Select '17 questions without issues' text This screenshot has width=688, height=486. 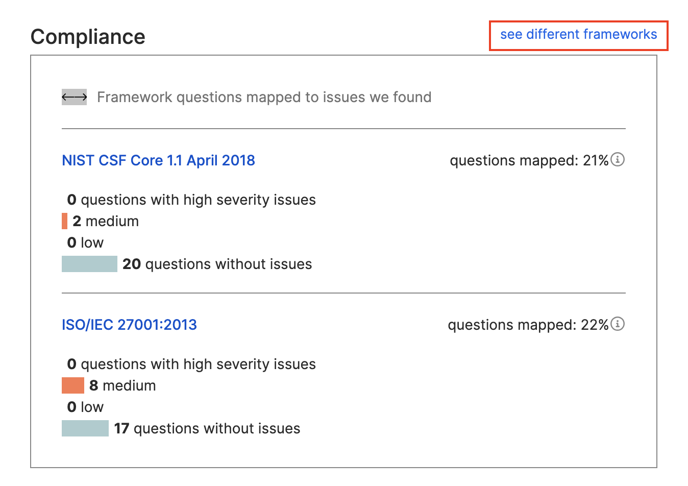tap(207, 428)
